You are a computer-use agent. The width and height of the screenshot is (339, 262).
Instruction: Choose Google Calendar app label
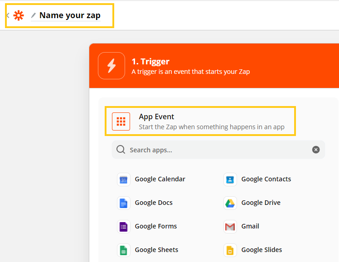pos(160,179)
